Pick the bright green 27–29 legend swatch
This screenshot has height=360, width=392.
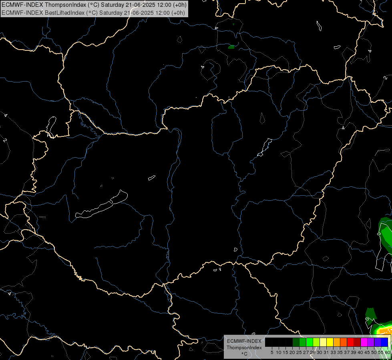pyautogui.click(x=310, y=342)
